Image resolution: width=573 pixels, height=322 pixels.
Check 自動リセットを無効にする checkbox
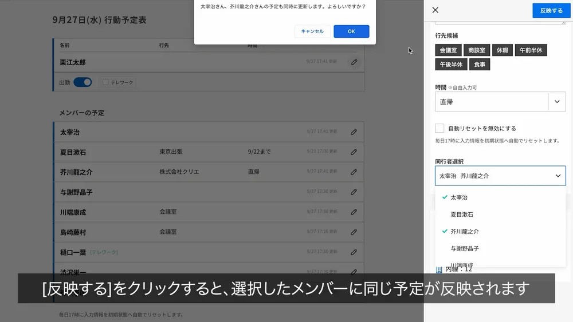439,128
